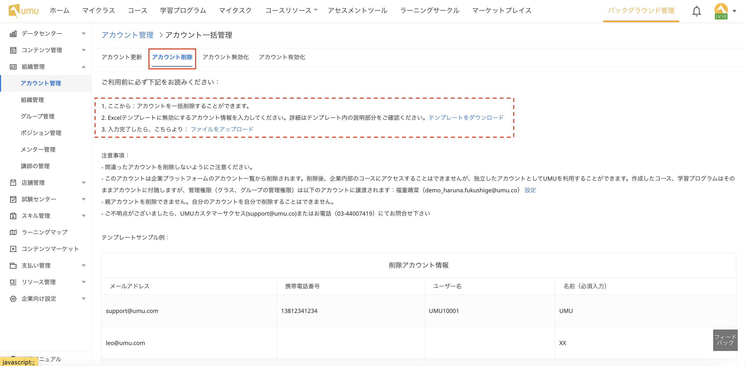Click テンプレートをダウンロード link
This screenshot has height=366, width=745.
pos(466,118)
